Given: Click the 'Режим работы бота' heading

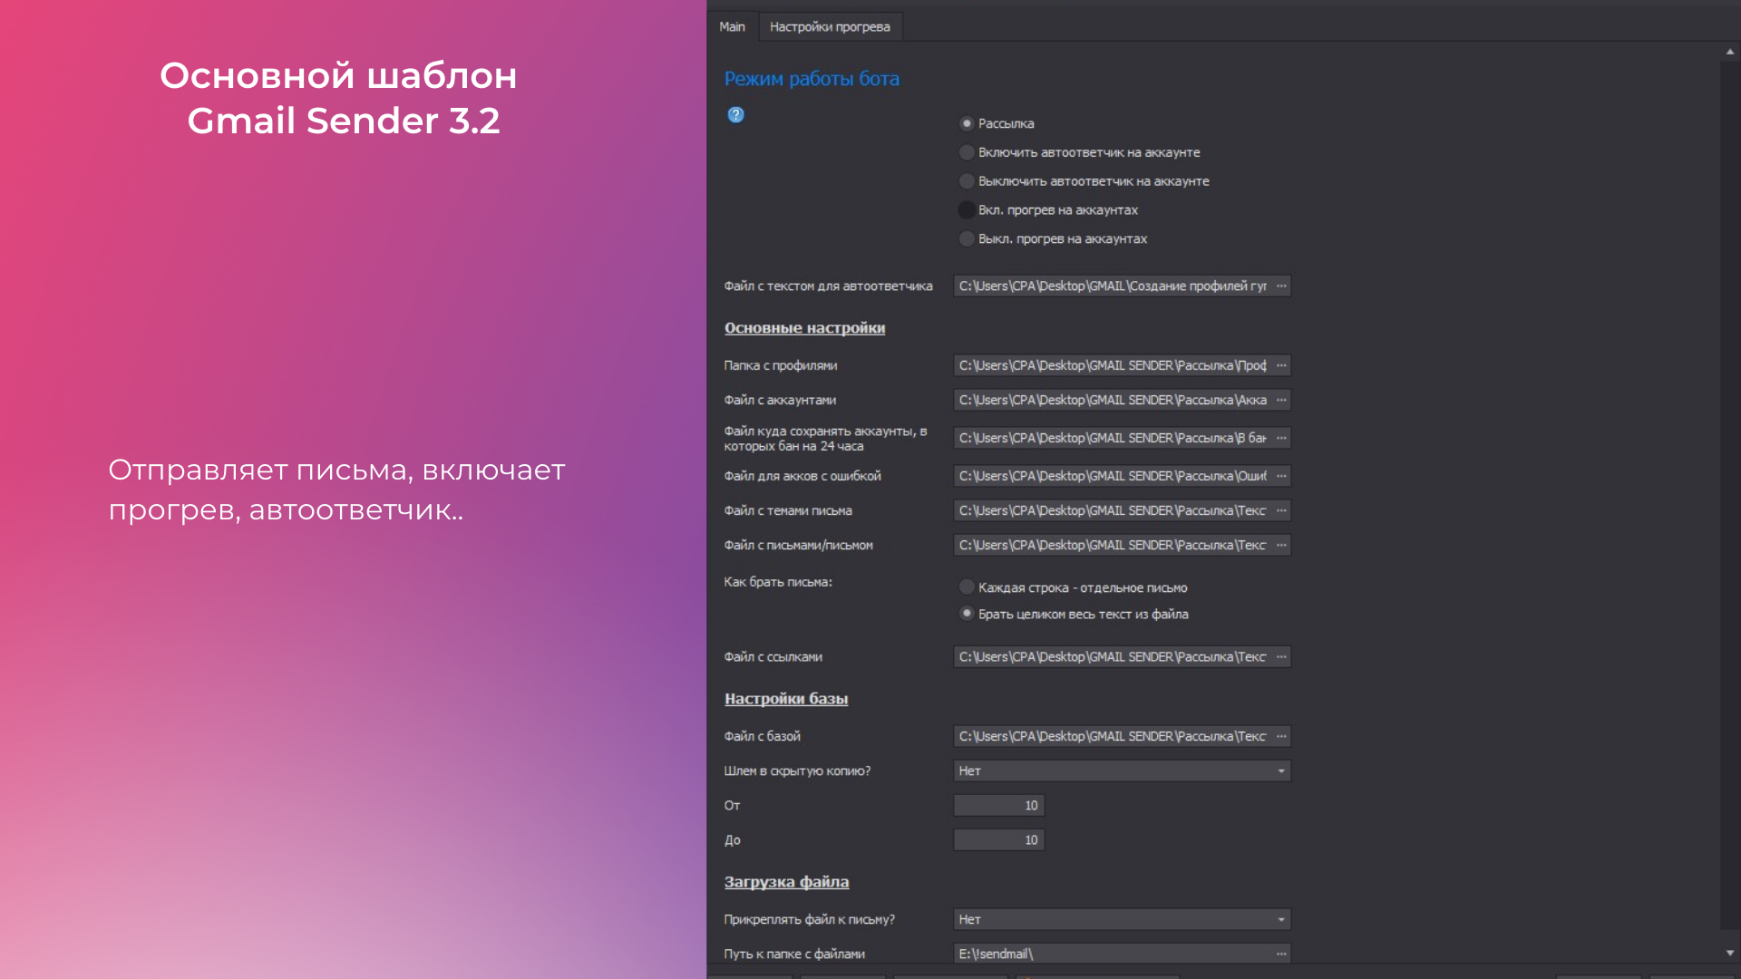Looking at the screenshot, I should pos(812,79).
